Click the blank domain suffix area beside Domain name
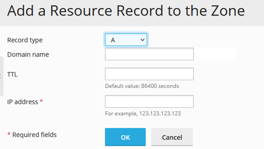264x149 pixels. point(215,54)
